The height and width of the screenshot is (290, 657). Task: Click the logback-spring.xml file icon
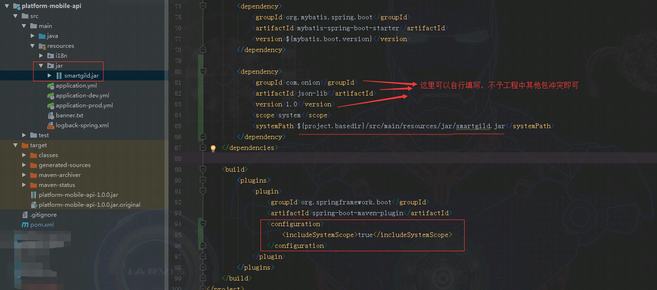[x=51, y=125]
